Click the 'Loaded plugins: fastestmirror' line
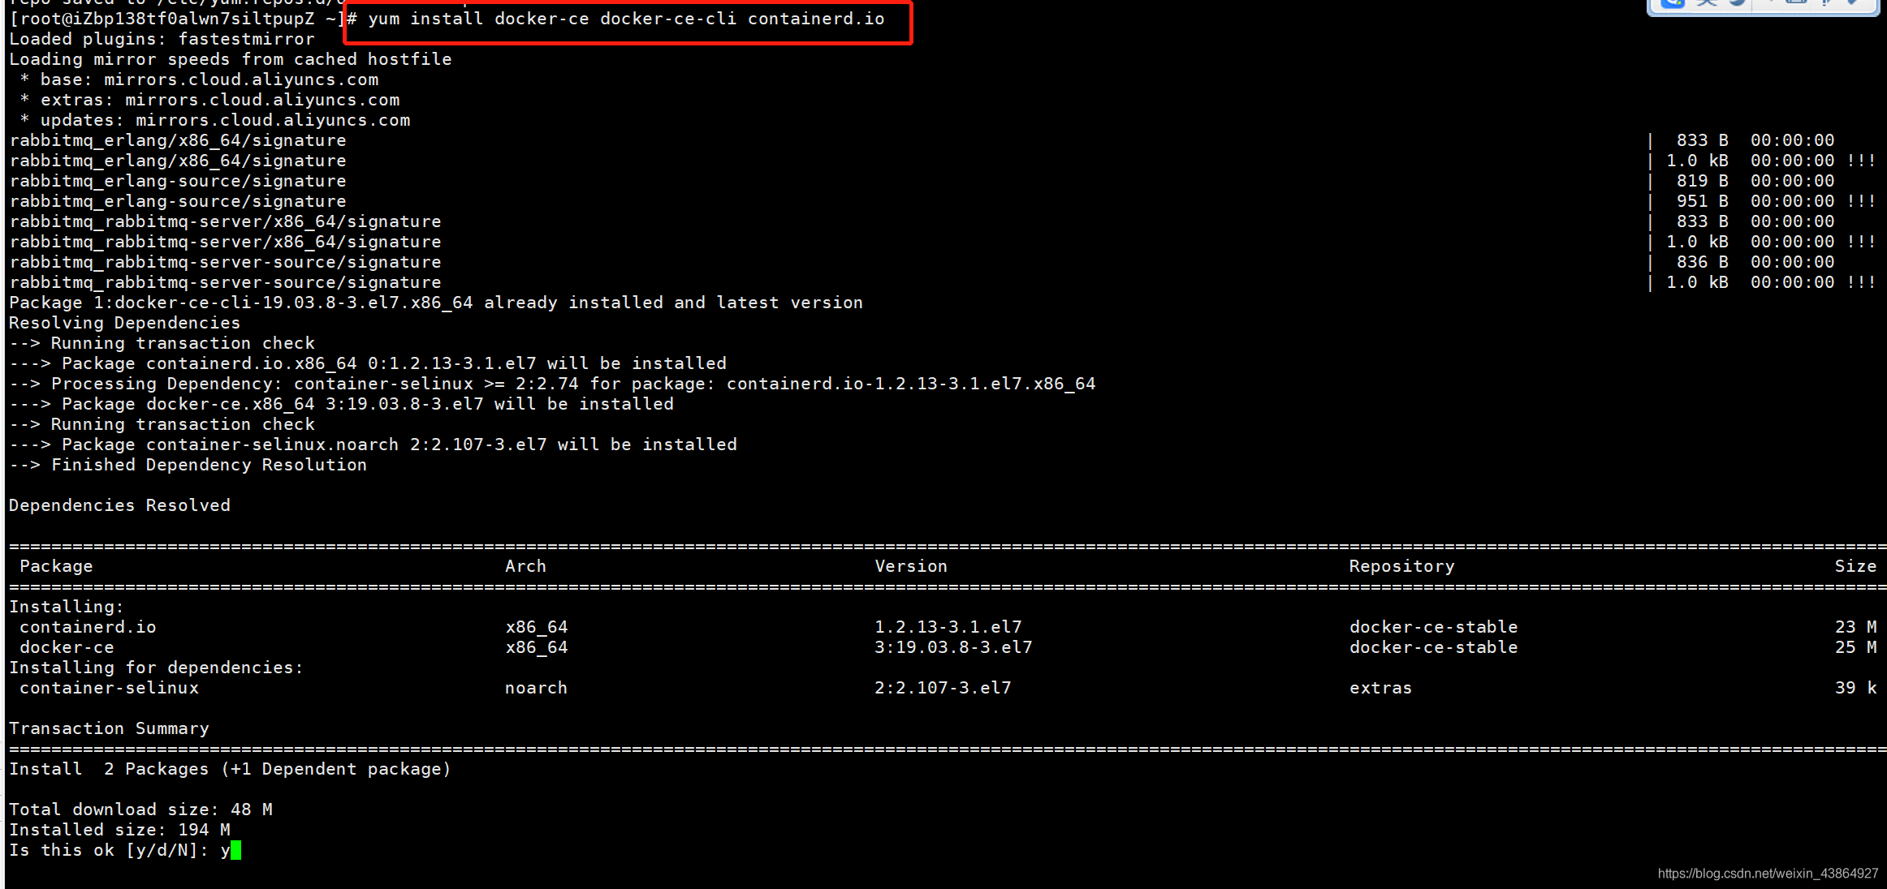 pos(162,39)
